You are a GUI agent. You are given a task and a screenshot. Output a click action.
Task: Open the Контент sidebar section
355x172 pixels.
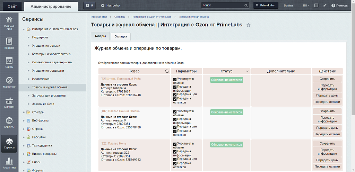pos(9,43)
